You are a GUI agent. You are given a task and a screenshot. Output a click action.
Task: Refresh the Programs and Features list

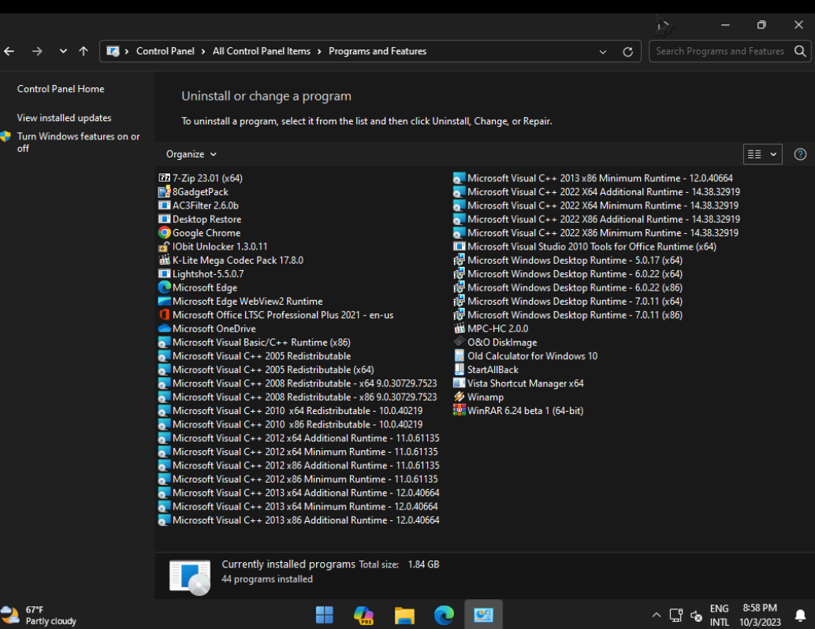point(628,51)
